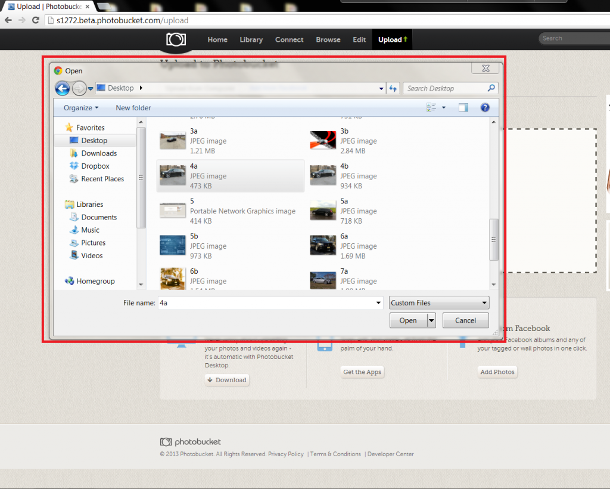The width and height of the screenshot is (610, 489).
Task: Select the 7a image thumbnail
Action: point(323,280)
